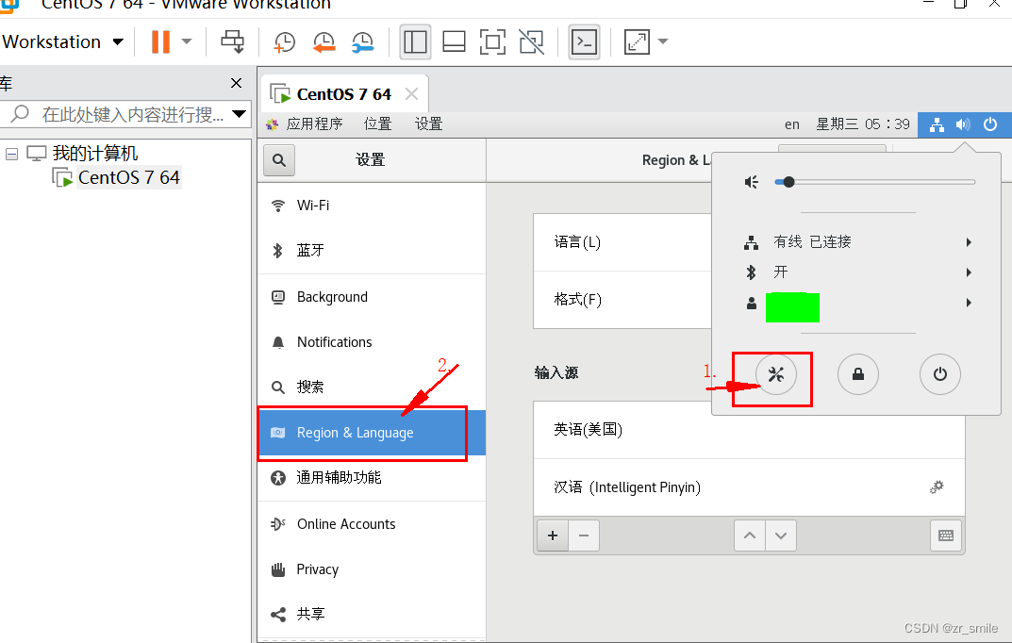Open Privacy settings
The width and height of the screenshot is (1012, 643).
click(x=372, y=569)
